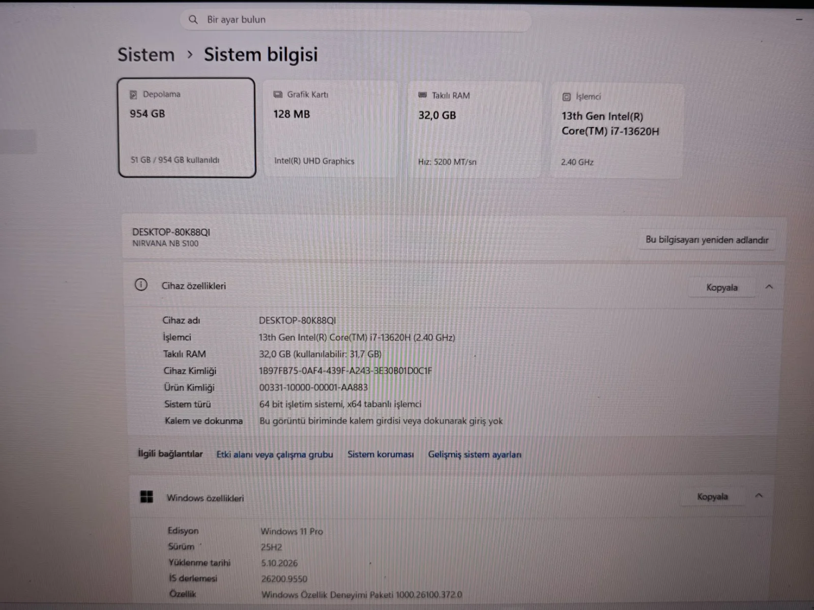The height and width of the screenshot is (610, 814).
Task: Open Sistem koruması link
Action: 381,454
